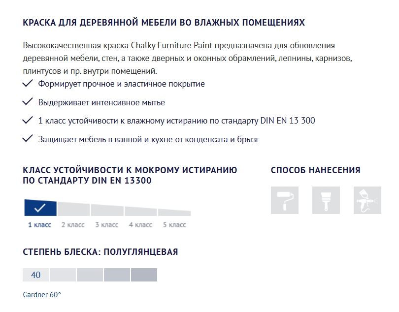
Task: Select the '5 класс' scale segment
Action: (174, 212)
